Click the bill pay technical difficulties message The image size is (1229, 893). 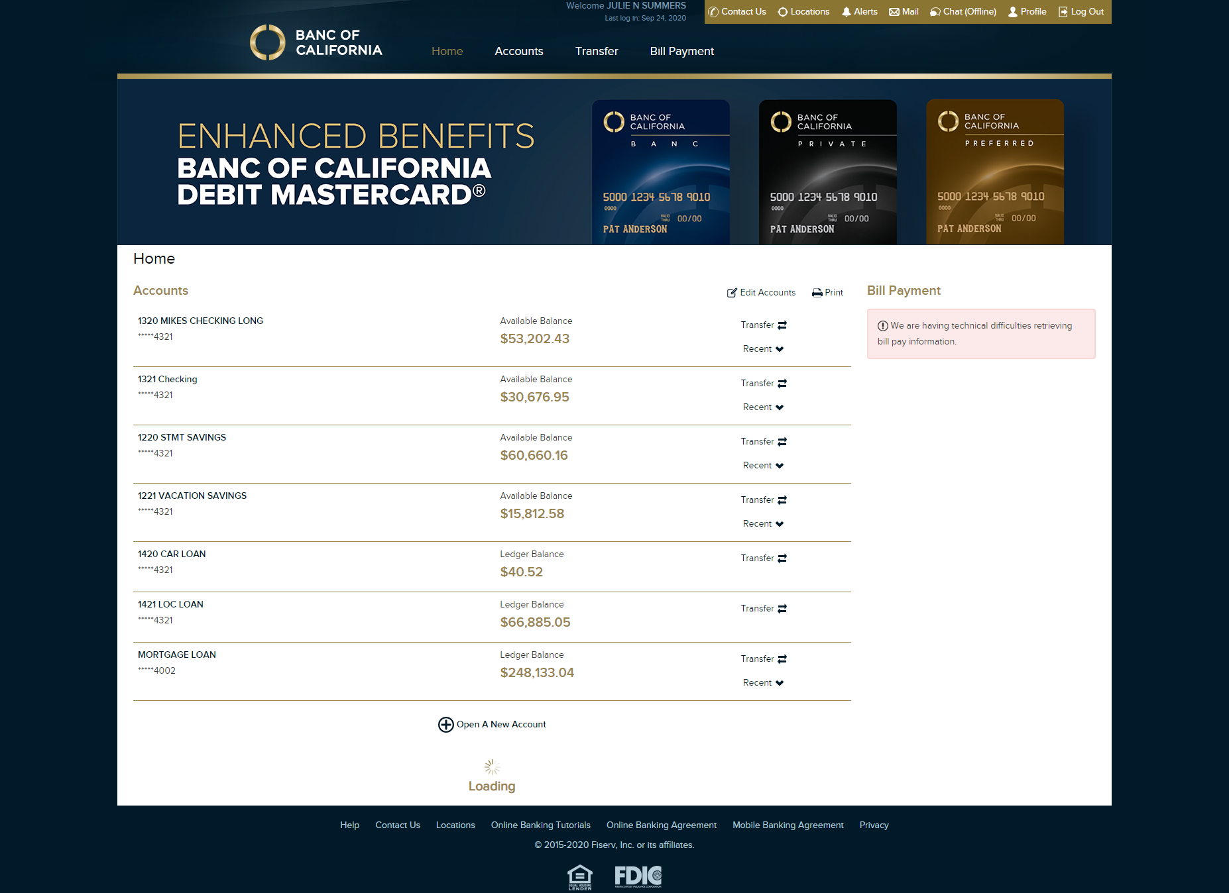(981, 334)
